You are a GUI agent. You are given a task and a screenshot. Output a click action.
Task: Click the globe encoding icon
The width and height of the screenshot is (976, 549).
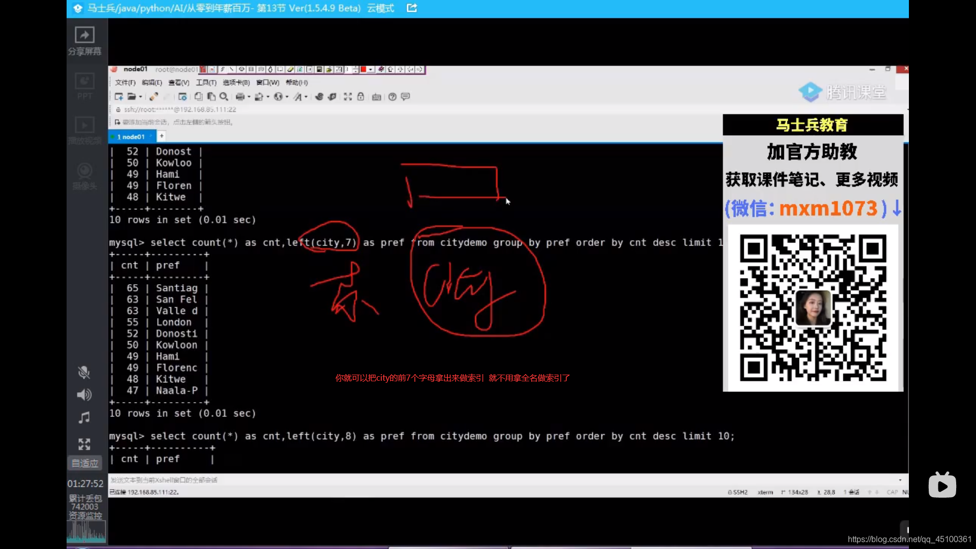[278, 97]
